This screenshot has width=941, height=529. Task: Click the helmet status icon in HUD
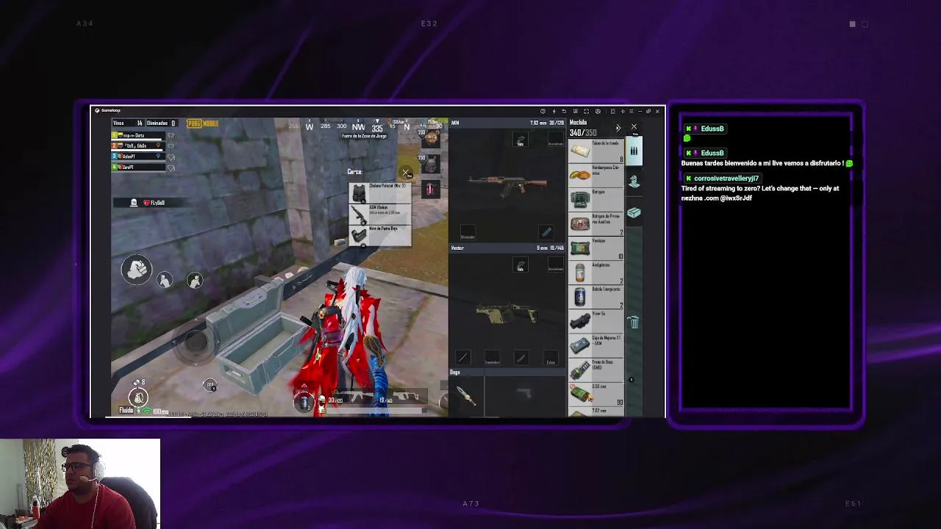(x=432, y=138)
